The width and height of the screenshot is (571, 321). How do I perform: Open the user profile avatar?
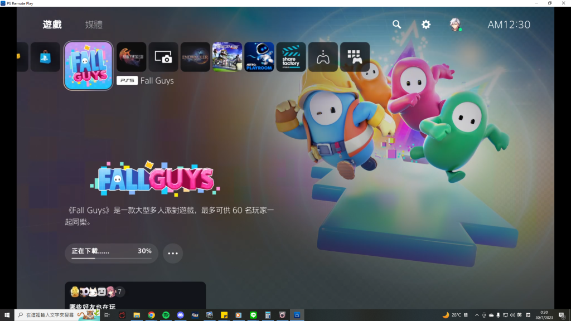click(456, 25)
